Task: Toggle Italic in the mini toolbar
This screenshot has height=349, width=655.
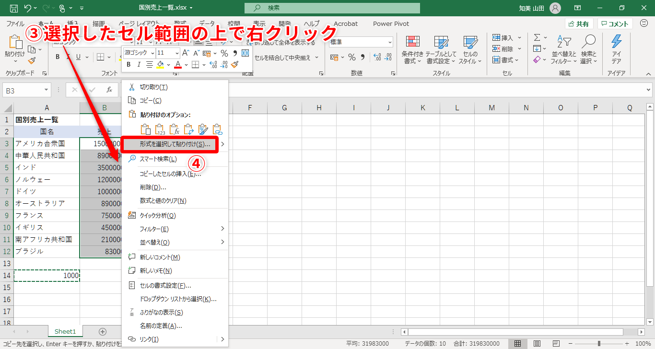Action: [x=139, y=64]
